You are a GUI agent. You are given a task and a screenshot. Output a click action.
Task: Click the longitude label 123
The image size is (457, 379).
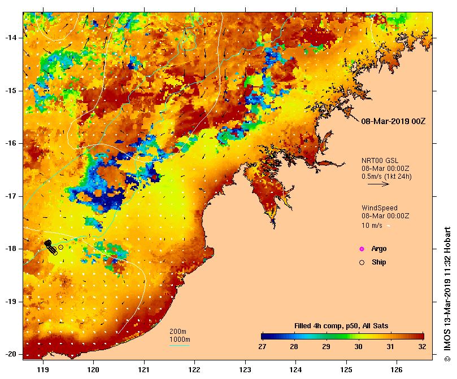pos(245,370)
